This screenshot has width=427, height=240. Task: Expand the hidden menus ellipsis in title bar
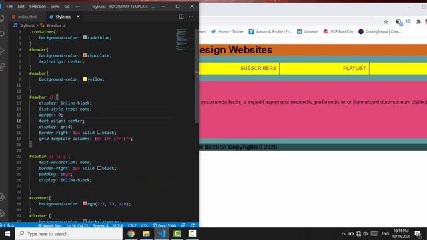tap(78, 6)
